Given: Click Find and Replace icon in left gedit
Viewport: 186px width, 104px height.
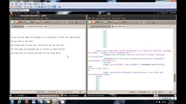Looking at the screenshot, I should pyautogui.click(x=76, y=22).
